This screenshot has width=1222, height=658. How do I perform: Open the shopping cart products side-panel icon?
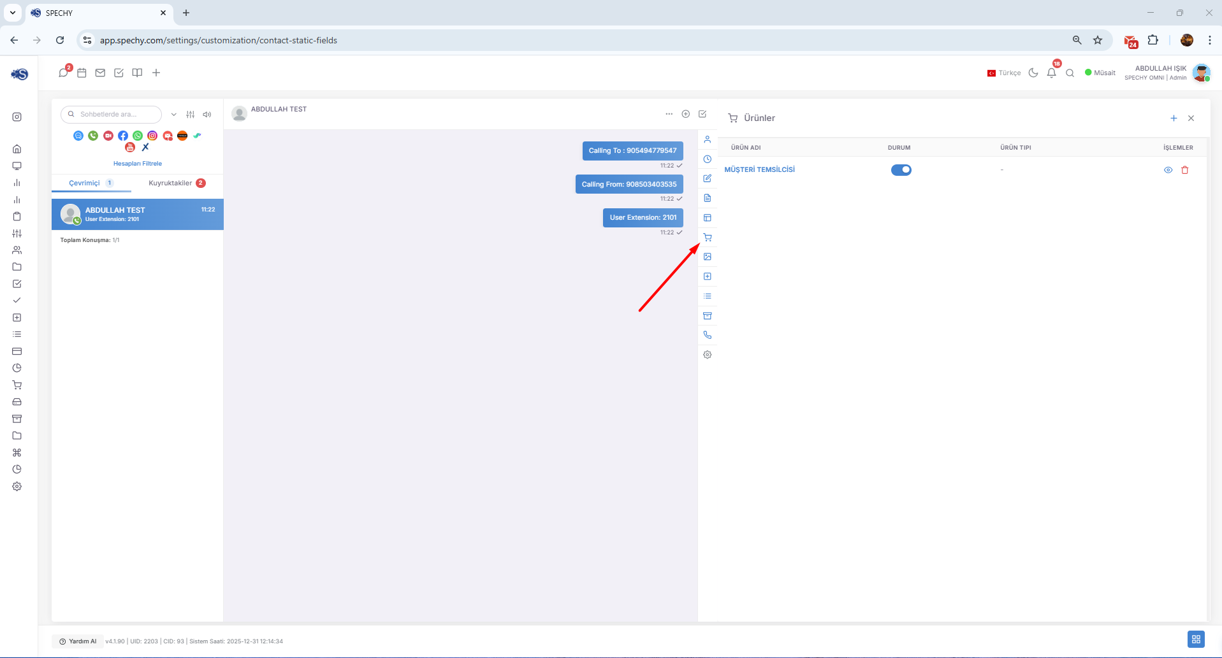[708, 238]
